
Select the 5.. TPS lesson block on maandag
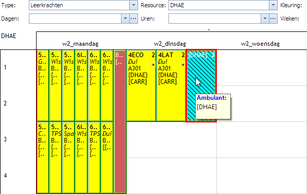pos(56,157)
